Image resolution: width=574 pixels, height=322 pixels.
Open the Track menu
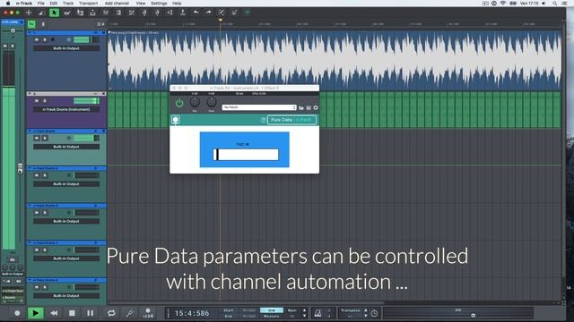[x=68, y=4]
